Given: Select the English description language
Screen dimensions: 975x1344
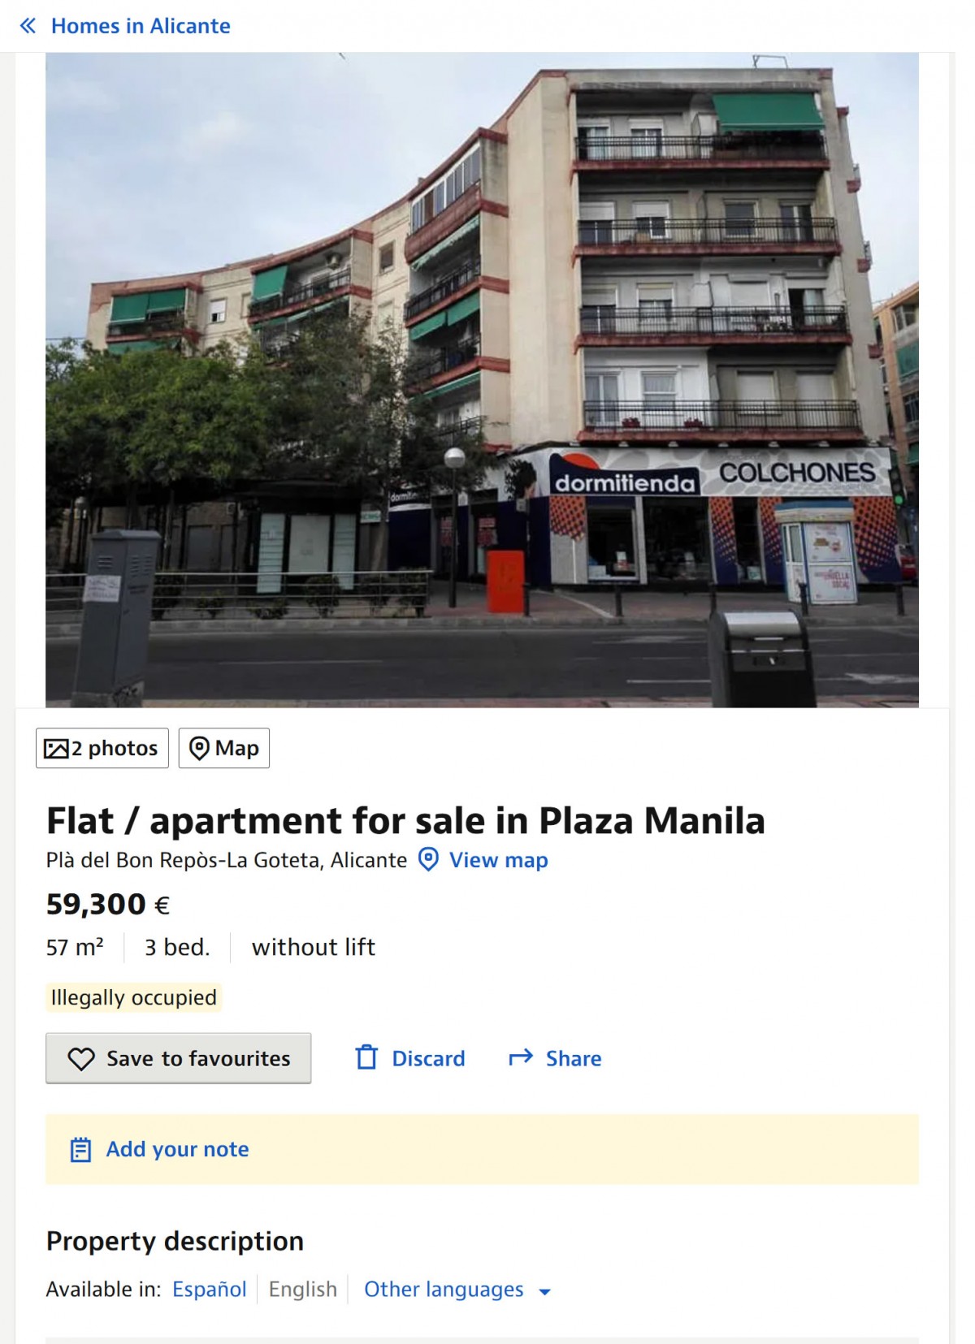Looking at the screenshot, I should pyautogui.click(x=302, y=1289).
